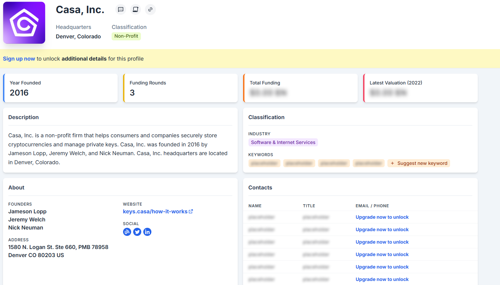Open the Twitter social icon
Screen dimensions: 500x285
click(137, 232)
